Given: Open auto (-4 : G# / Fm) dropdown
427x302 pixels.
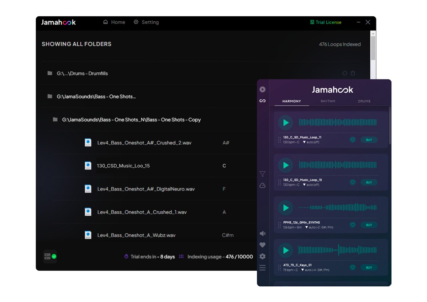Looking at the screenshot, I should click(315, 270).
